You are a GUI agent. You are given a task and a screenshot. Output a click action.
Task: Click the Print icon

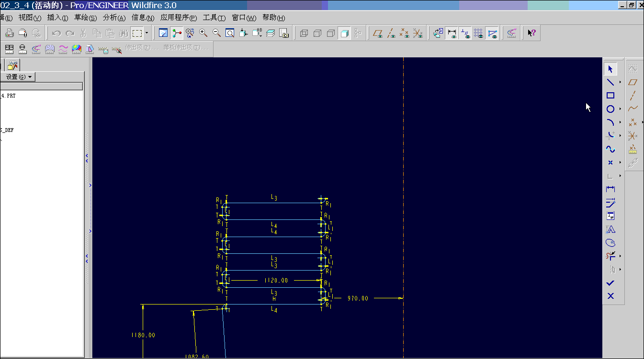pos(10,33)
